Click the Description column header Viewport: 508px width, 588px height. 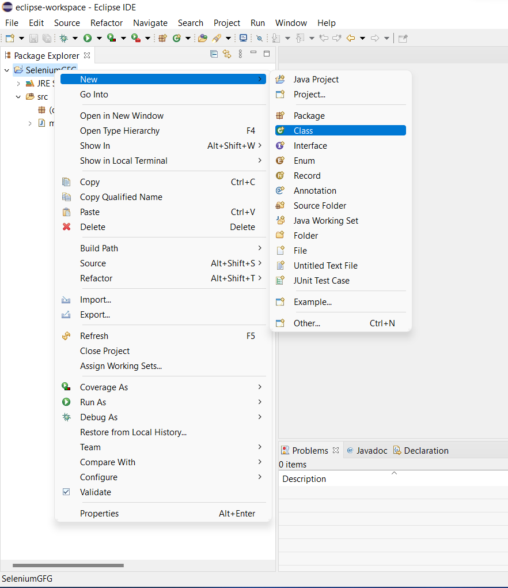pos(393,479)
